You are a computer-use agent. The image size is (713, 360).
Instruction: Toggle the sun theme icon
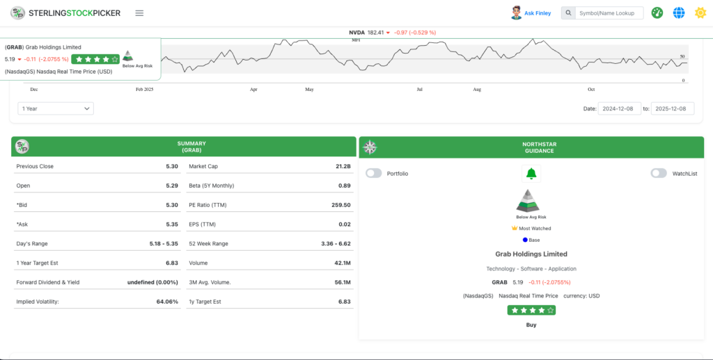point(700,13)
